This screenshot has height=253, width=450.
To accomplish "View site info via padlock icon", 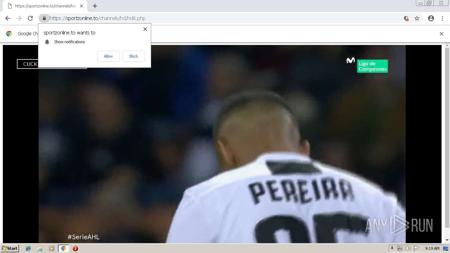I will point(44,18).
